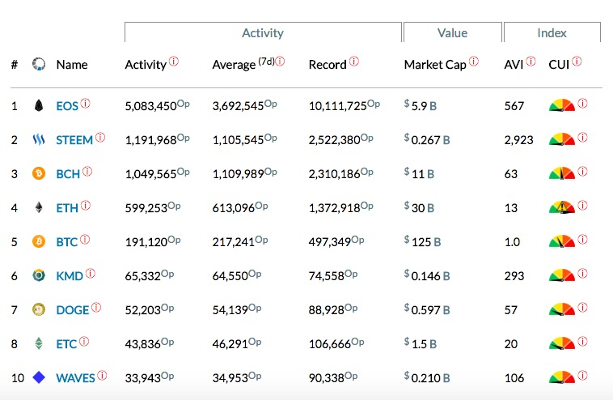
Task: Open the EOS coin link
Action: pyautogui.click(x=67, y=106)
